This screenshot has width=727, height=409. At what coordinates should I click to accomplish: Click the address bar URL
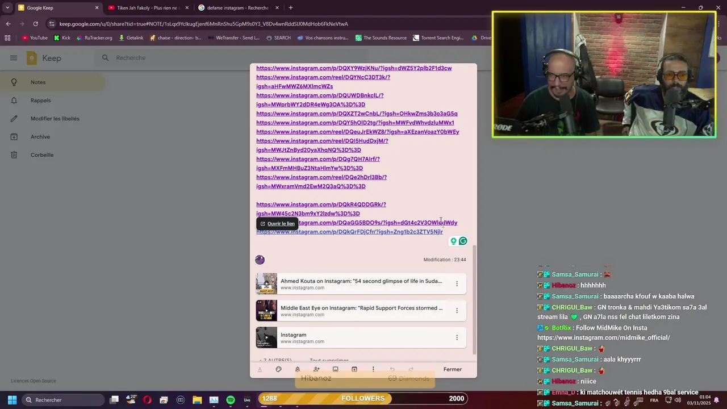[x=203, y=24]
